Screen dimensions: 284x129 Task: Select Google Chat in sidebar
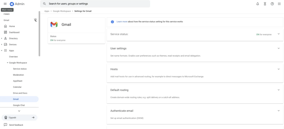pos(19,105)
